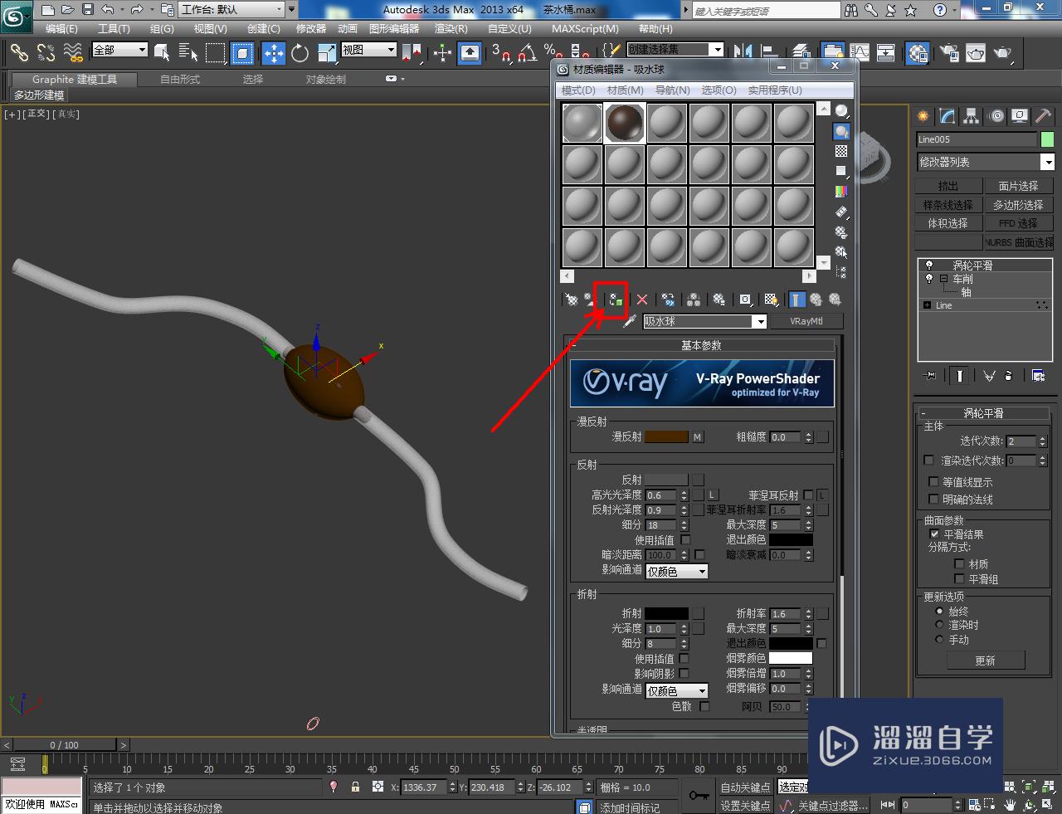
Task: Open the Hierarchy command panel tab
Action: (x=971, y=116)
